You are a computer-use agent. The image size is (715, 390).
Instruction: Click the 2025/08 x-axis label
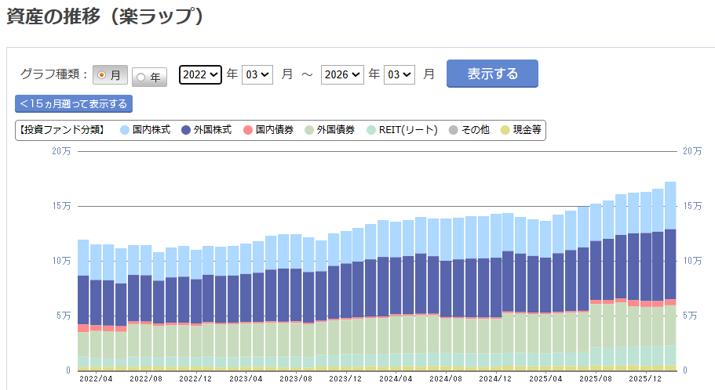595,378
